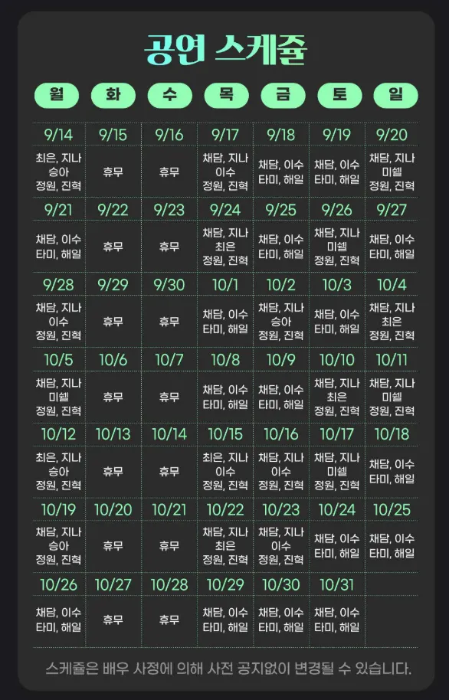Select the 휴무 cell for 9/15
The height and width of the screenshot is (700, 449).
tap(113, 172)
